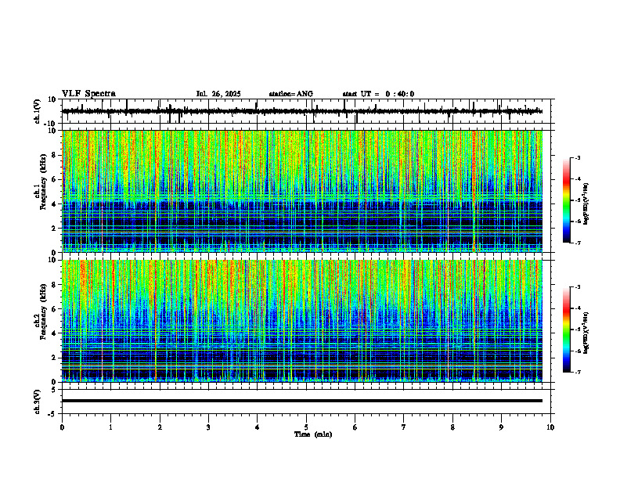Image resolution: width=620 pixels, height=479 pixels.
Task: Click time axis tick label "7"
Action: coord(404,427)
